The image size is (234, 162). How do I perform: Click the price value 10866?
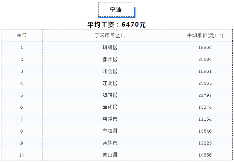(205, 155)
